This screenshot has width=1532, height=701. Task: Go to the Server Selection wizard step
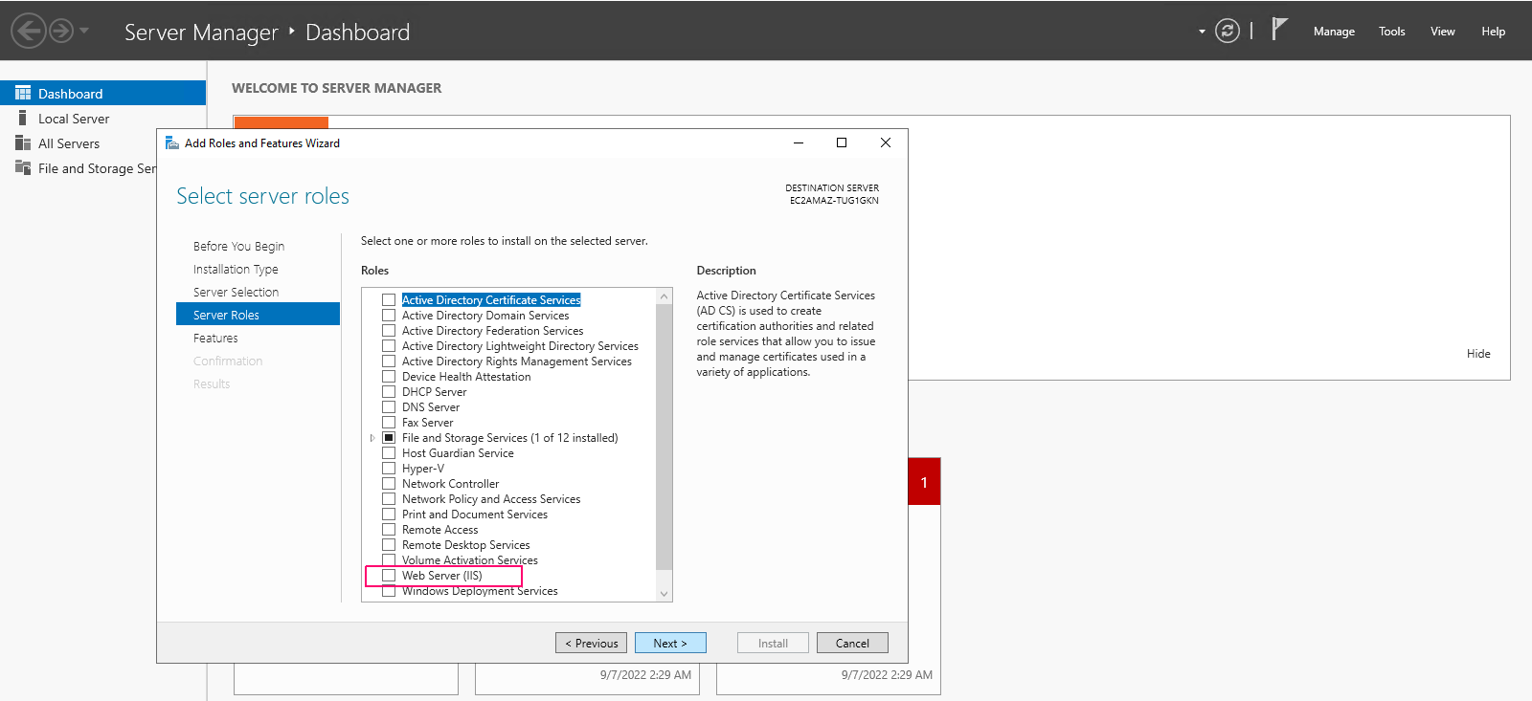(x=236, y=292)
